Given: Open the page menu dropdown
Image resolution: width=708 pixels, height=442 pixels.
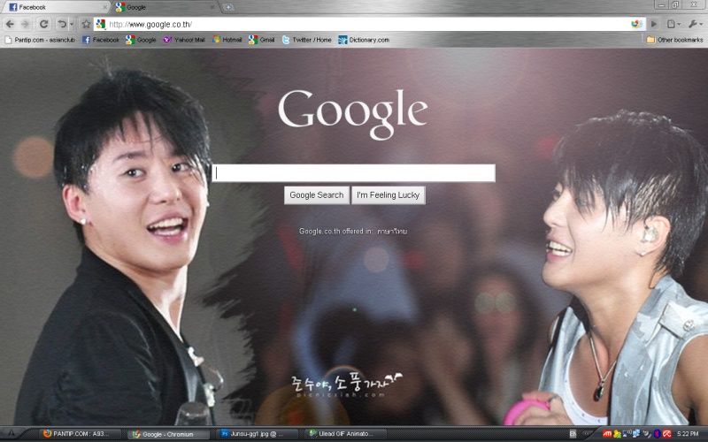Looking at the screenshot, I should pos(673,25).
